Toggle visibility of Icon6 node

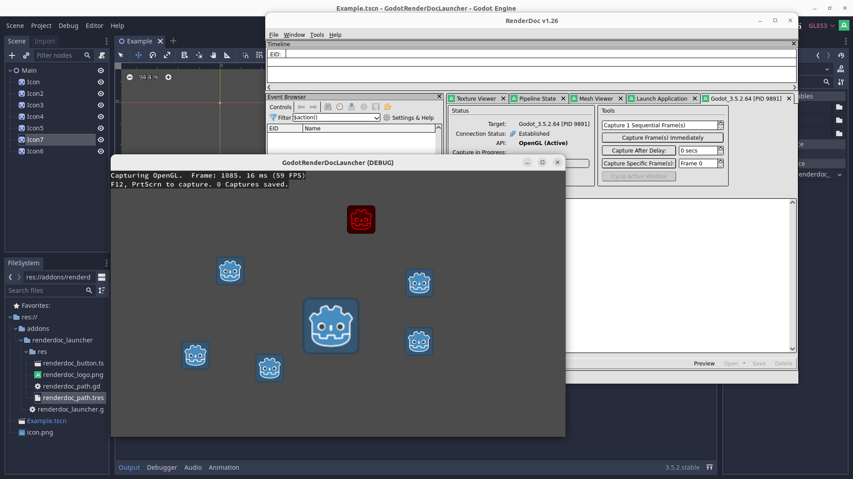point(100,150)
